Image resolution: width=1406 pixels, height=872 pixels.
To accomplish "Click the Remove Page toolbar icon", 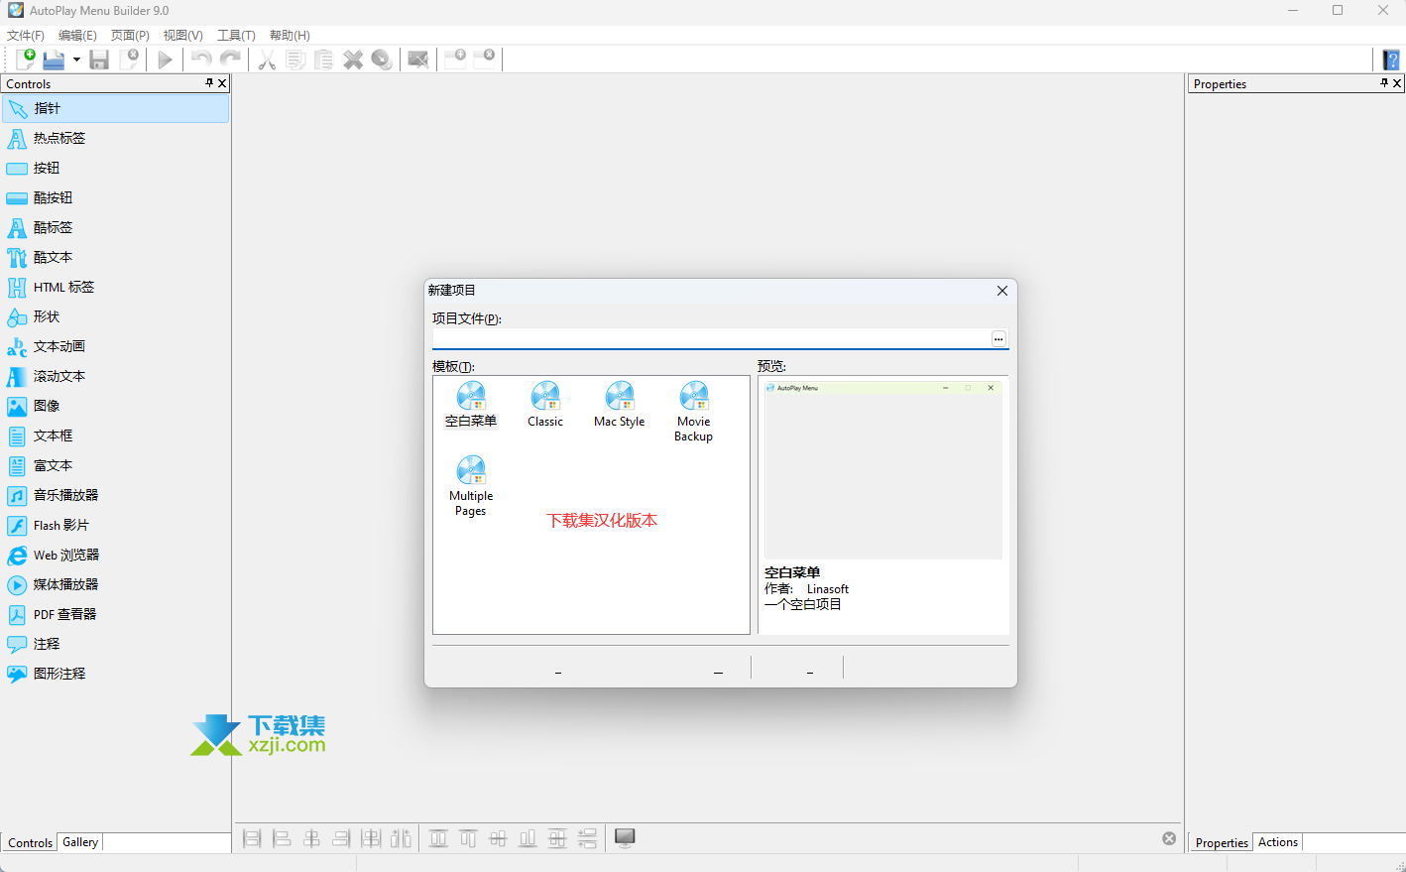I will [x=484, y=58].
